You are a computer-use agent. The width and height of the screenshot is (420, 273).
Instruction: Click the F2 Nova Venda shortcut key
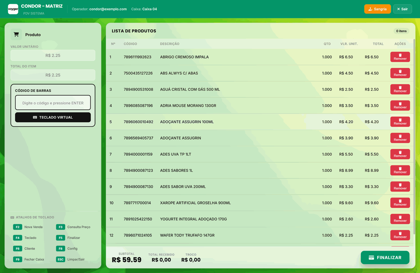(x=18, y=227)
